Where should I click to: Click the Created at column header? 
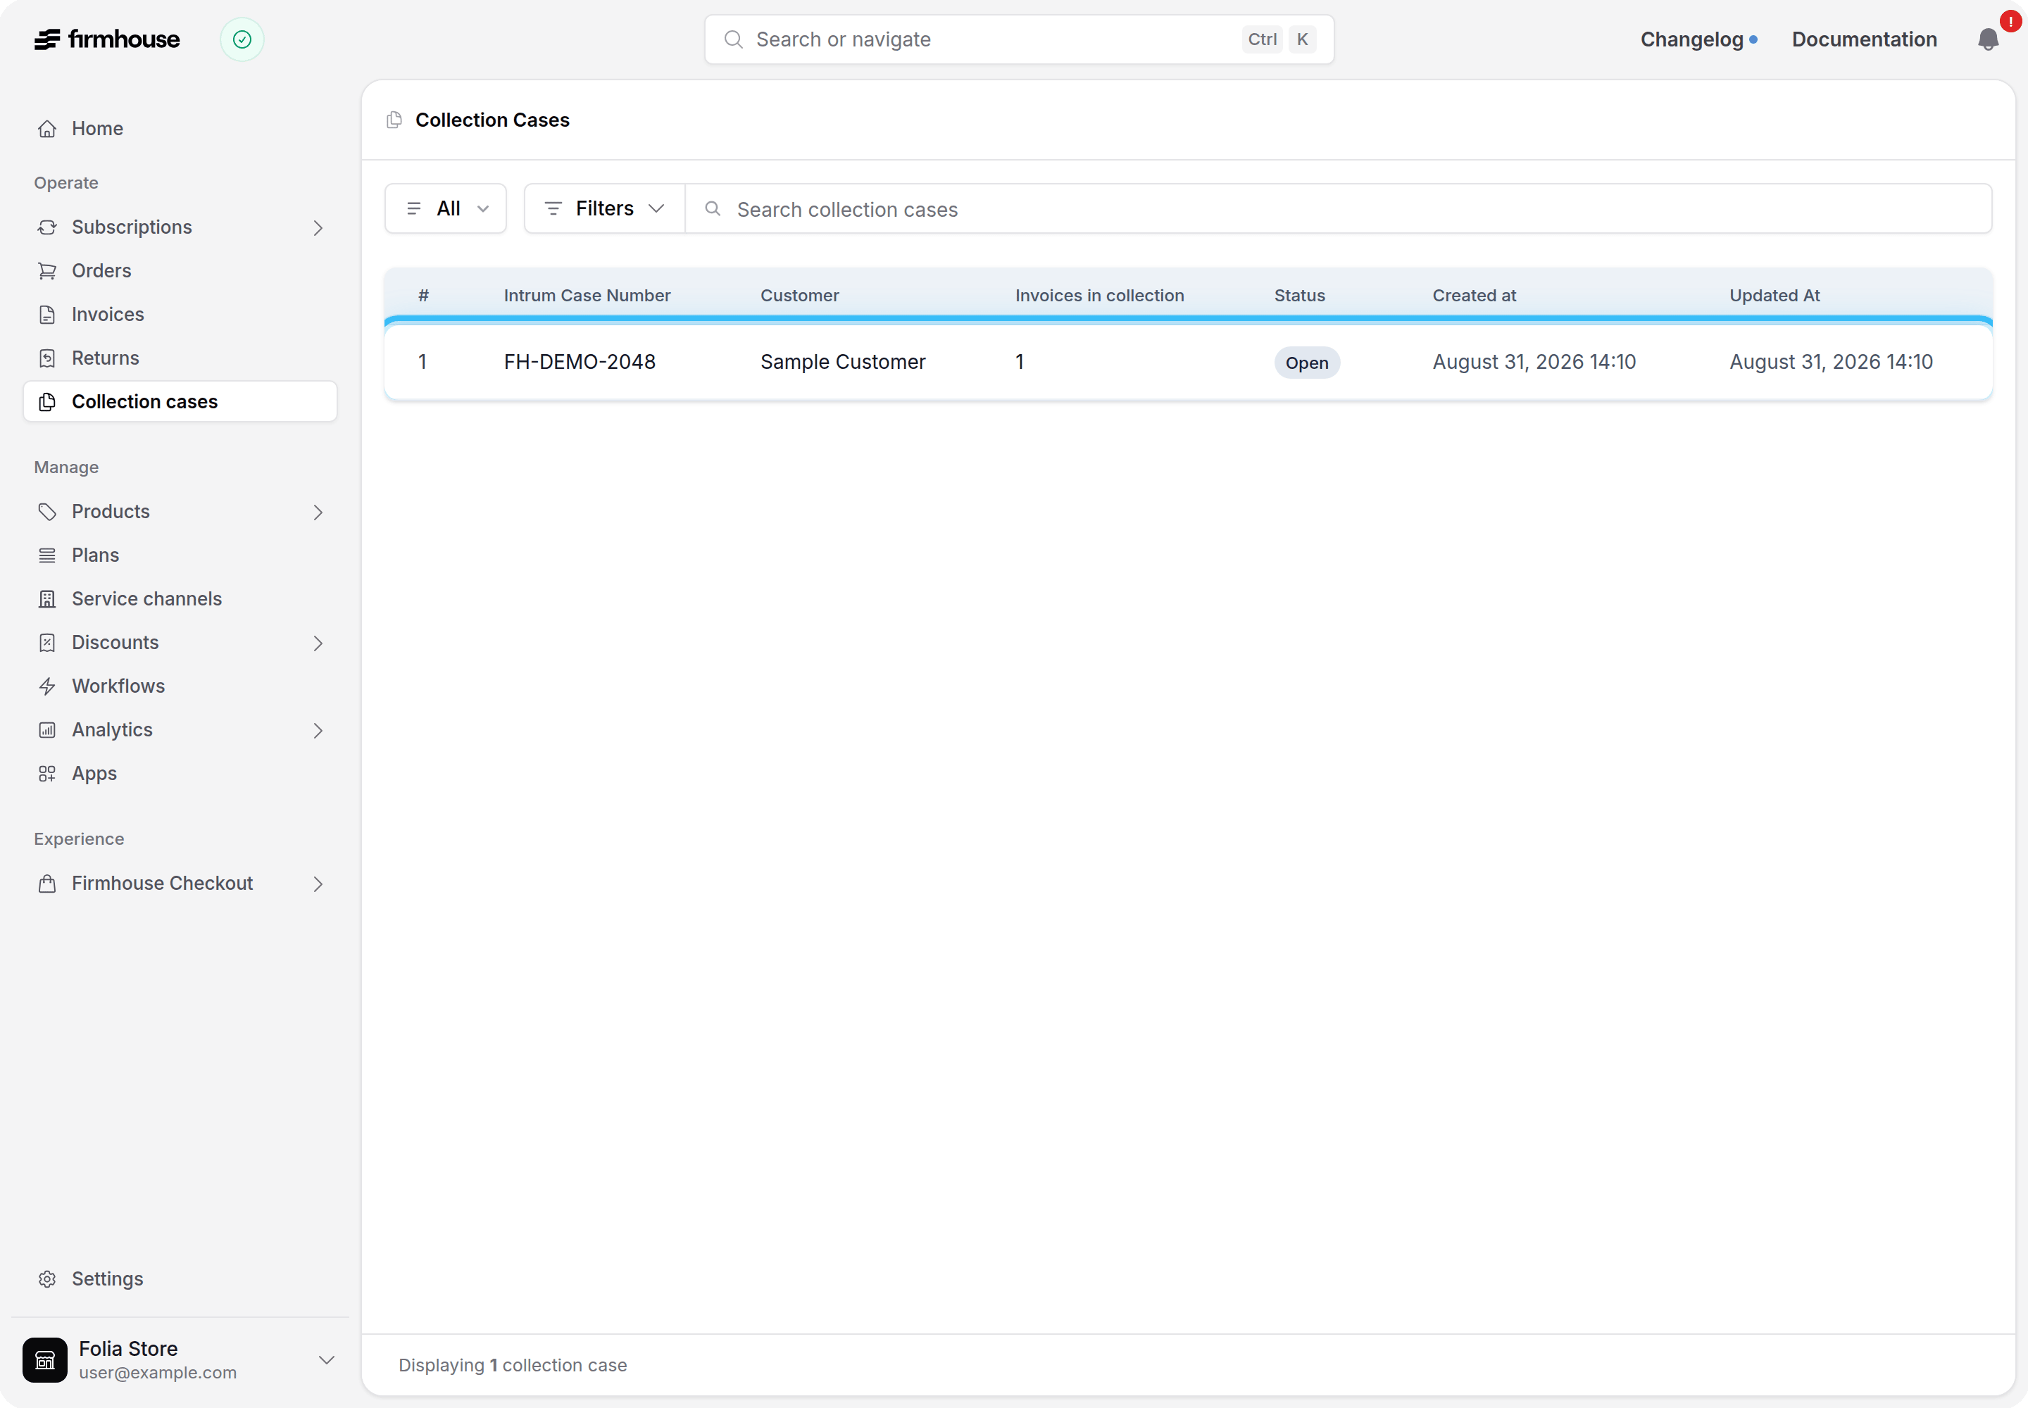point(1474,296)
